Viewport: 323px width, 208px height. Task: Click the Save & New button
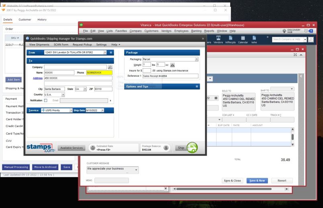tap(257, 181)
